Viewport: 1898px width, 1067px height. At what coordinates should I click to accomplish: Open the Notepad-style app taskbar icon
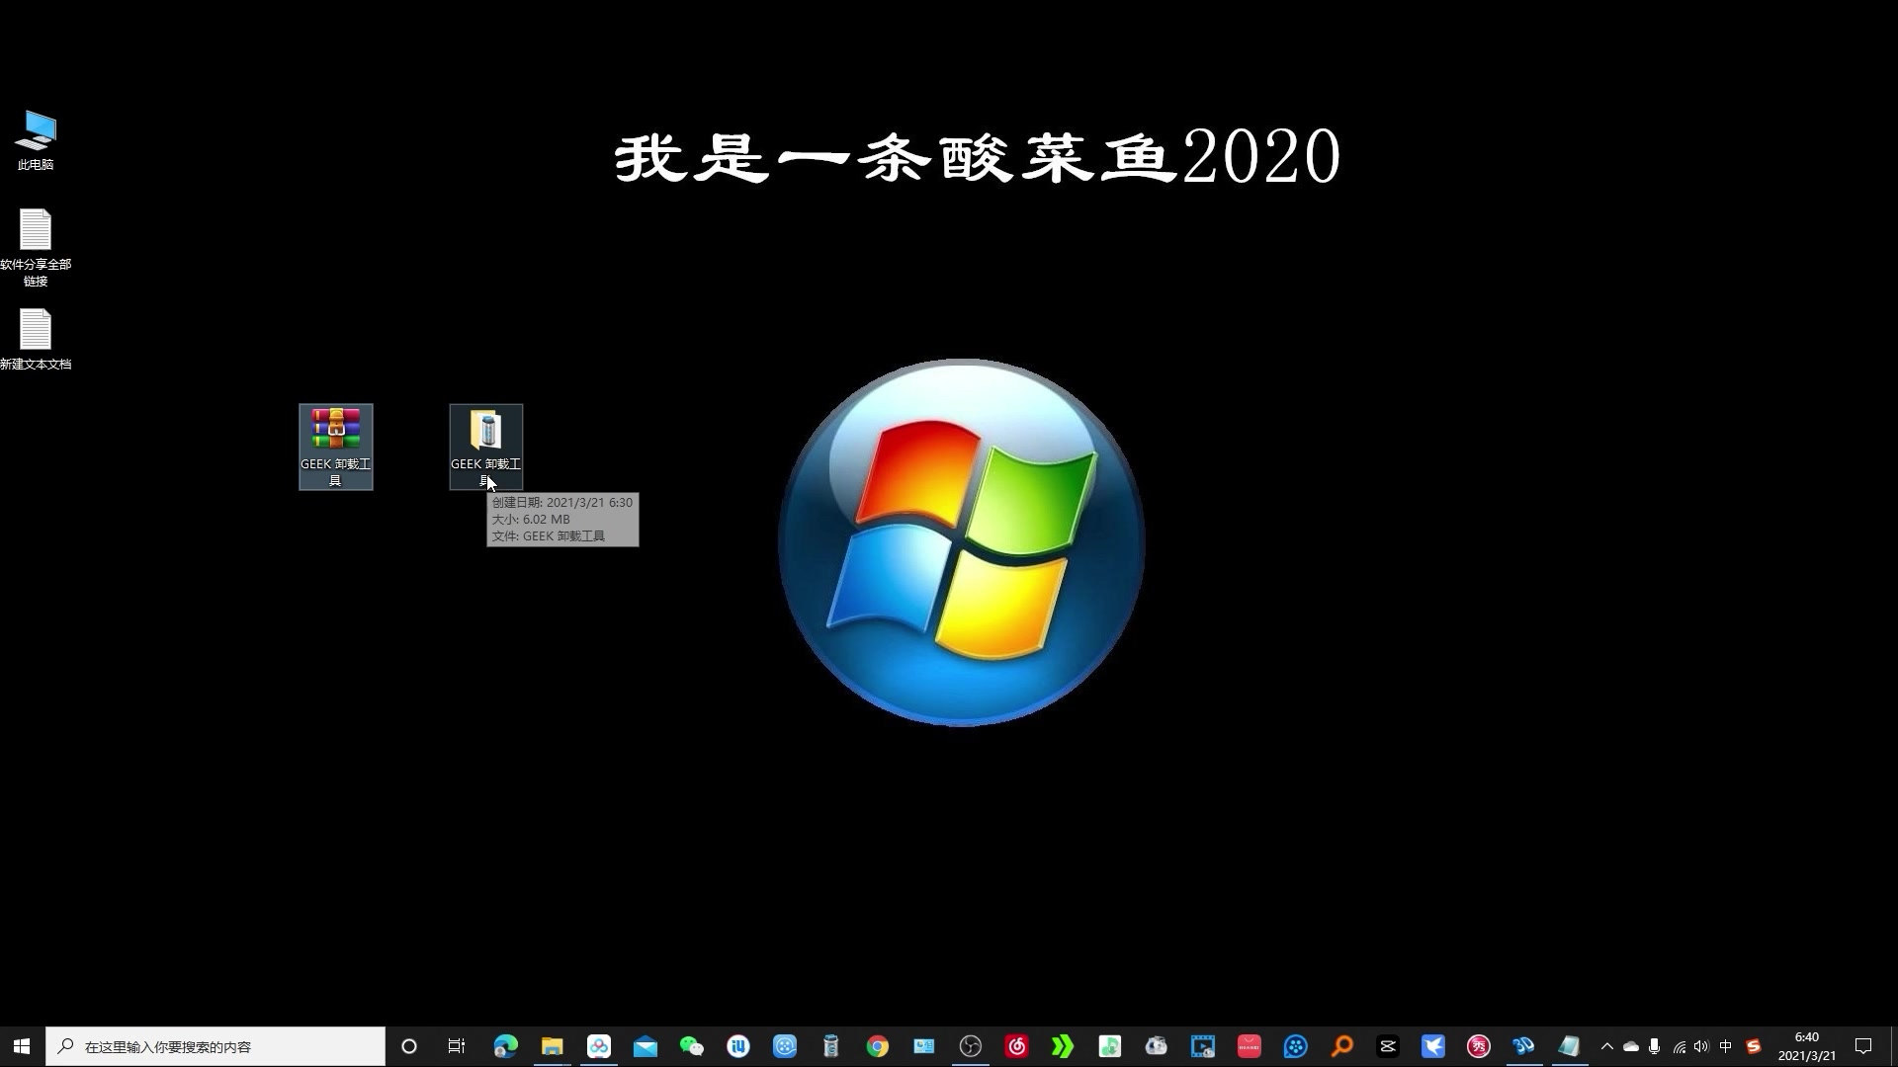pos(1570,1046)
